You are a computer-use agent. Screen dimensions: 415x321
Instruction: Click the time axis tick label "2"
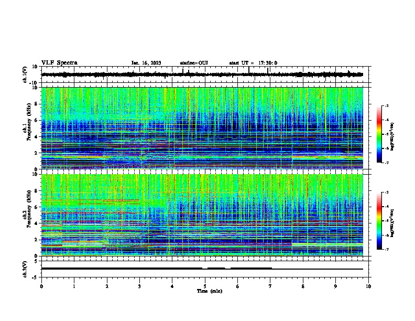click(x=107, y=286)
